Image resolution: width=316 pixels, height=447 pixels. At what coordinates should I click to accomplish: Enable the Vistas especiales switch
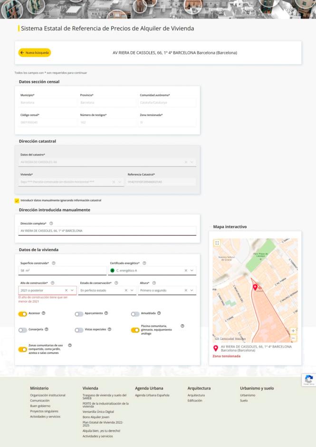(79, 330)
